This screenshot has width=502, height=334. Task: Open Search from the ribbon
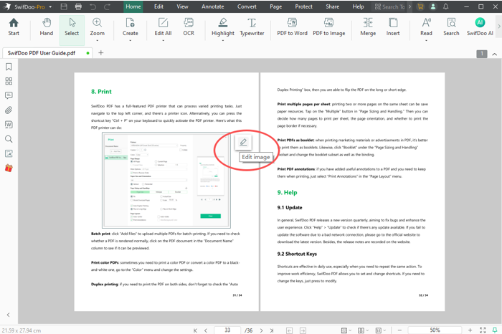[451, 27]
